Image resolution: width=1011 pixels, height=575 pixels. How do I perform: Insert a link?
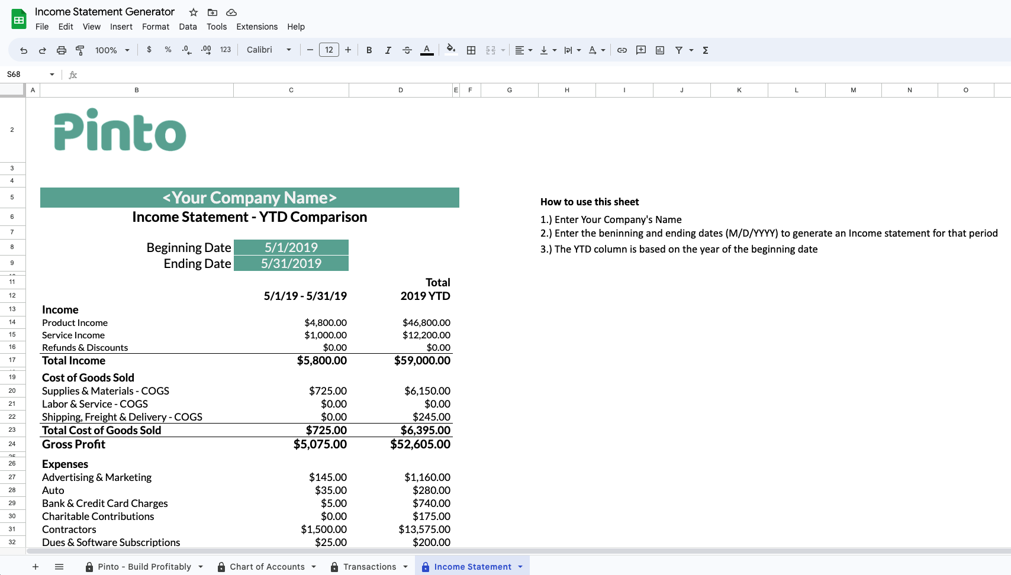[x=622, y=50]
